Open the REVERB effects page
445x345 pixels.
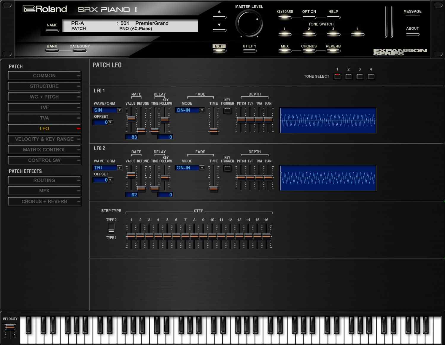click(333, 50)
